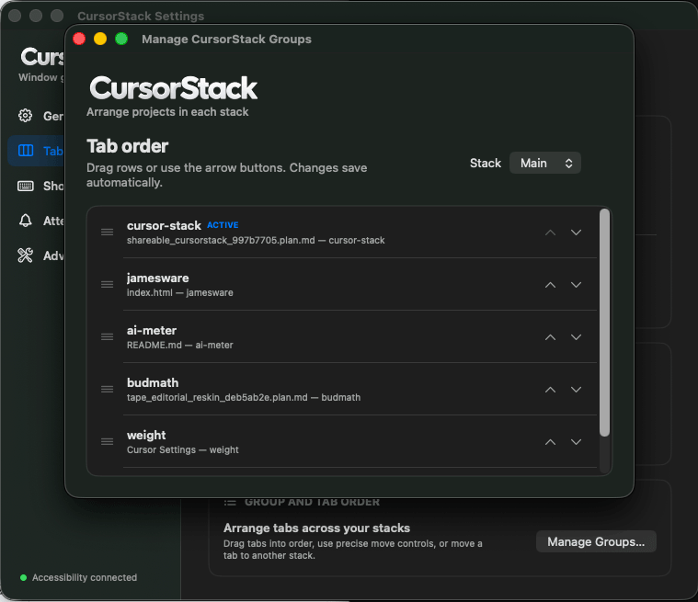
Task: Move ai-meter up with arrow button
Action: click(550, 337)
